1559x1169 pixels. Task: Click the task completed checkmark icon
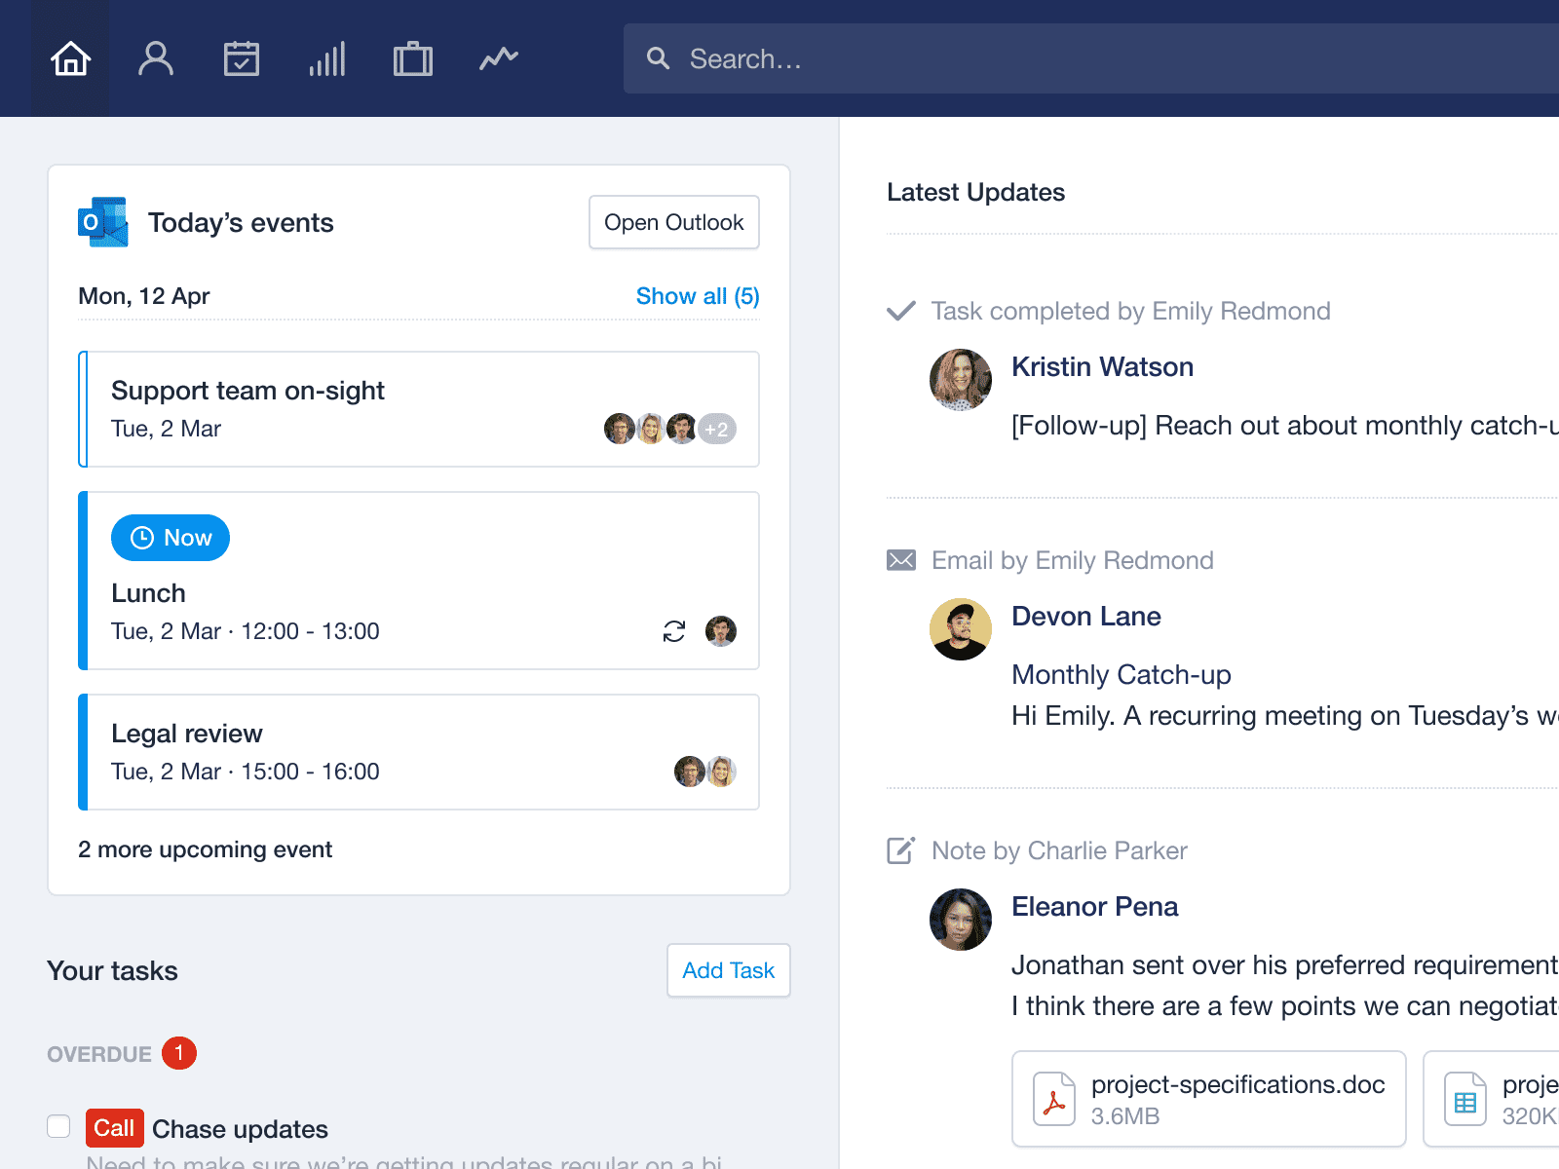[x=901, y=311]
